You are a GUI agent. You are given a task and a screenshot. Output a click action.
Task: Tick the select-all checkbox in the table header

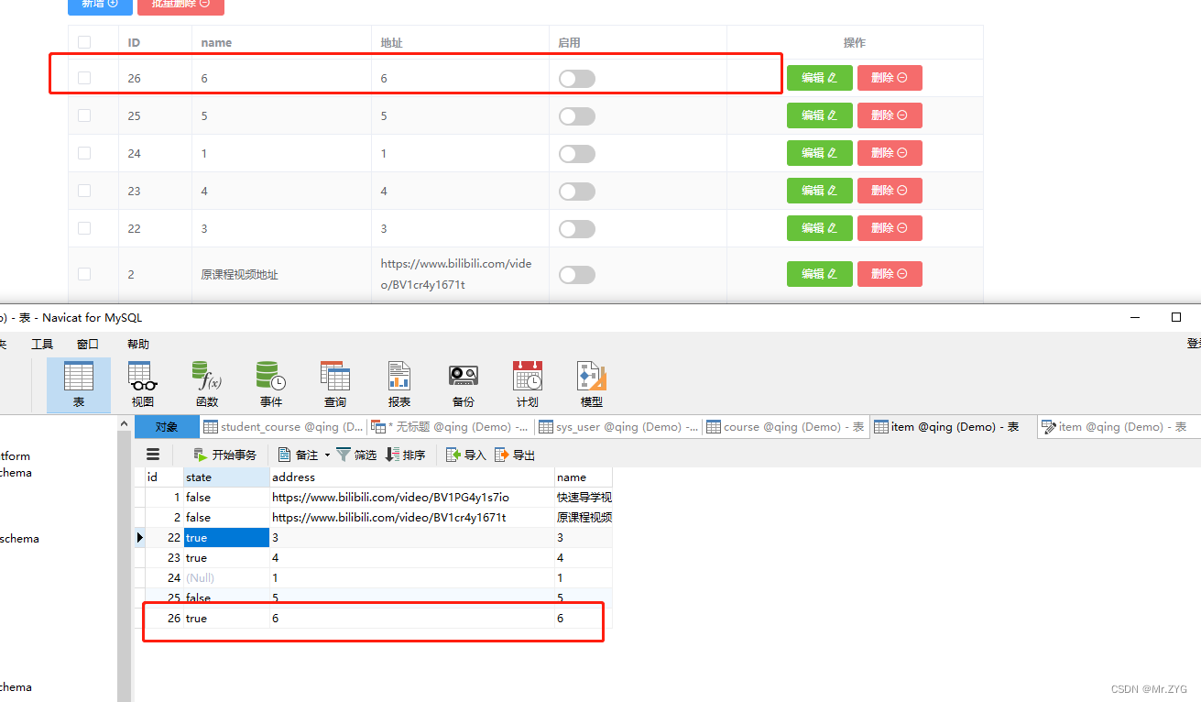click(x=84, y=41)
